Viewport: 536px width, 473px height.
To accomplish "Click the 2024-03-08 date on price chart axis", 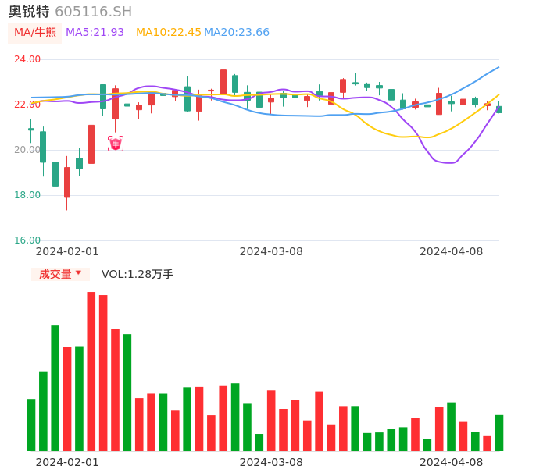I will coord(271,251).
